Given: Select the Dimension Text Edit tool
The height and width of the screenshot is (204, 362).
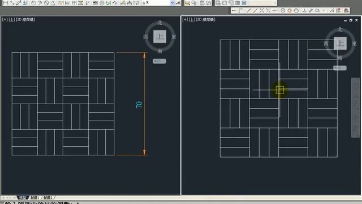Looking at the screenshot, I should [130, 3].
